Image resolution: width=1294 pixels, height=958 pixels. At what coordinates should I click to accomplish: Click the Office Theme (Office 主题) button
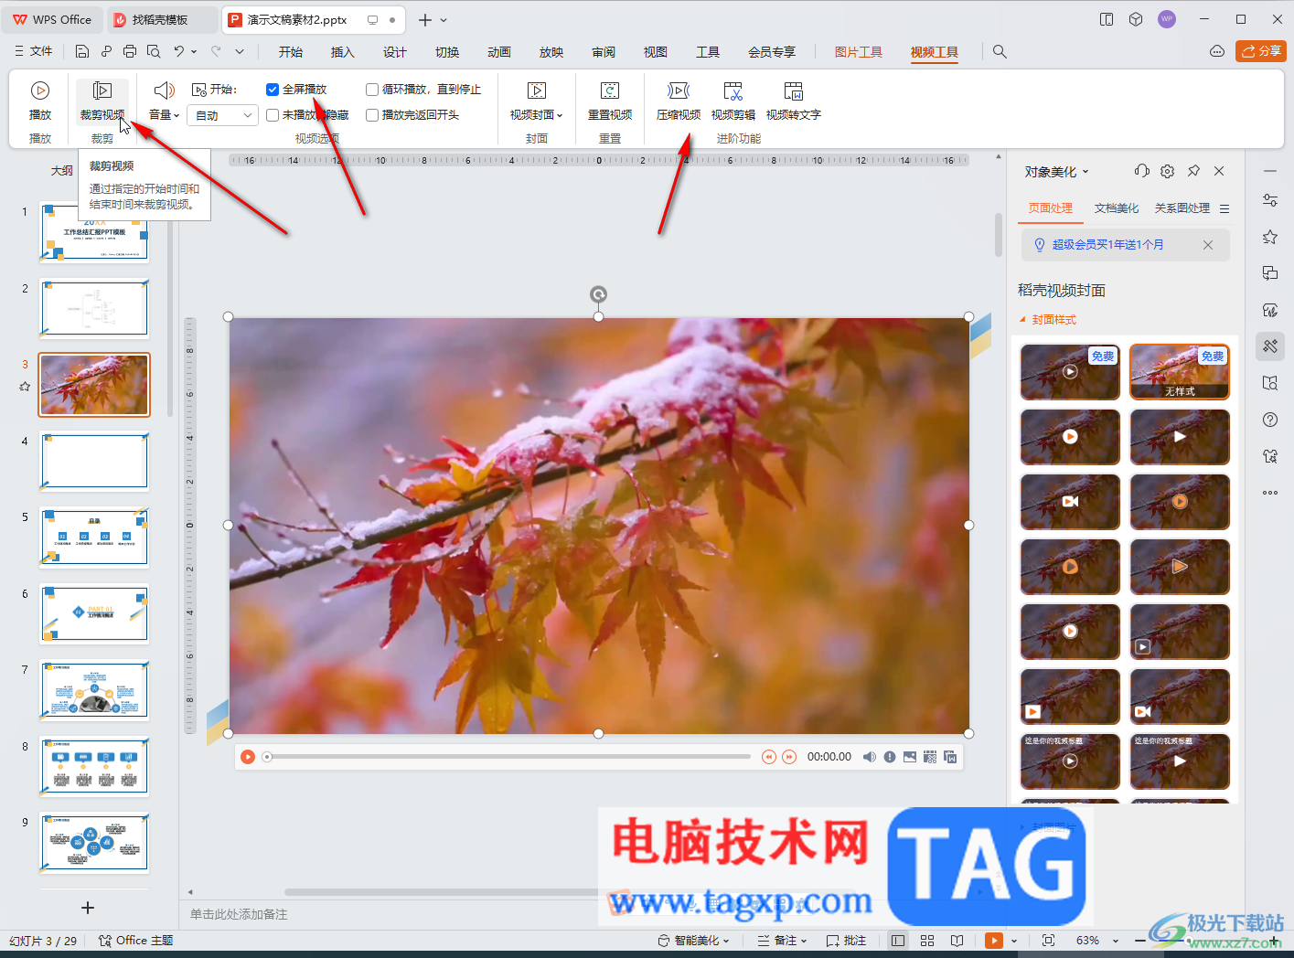point(135,941)
